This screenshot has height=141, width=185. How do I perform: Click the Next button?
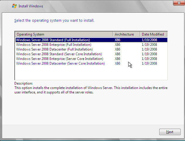pos(170,132)
